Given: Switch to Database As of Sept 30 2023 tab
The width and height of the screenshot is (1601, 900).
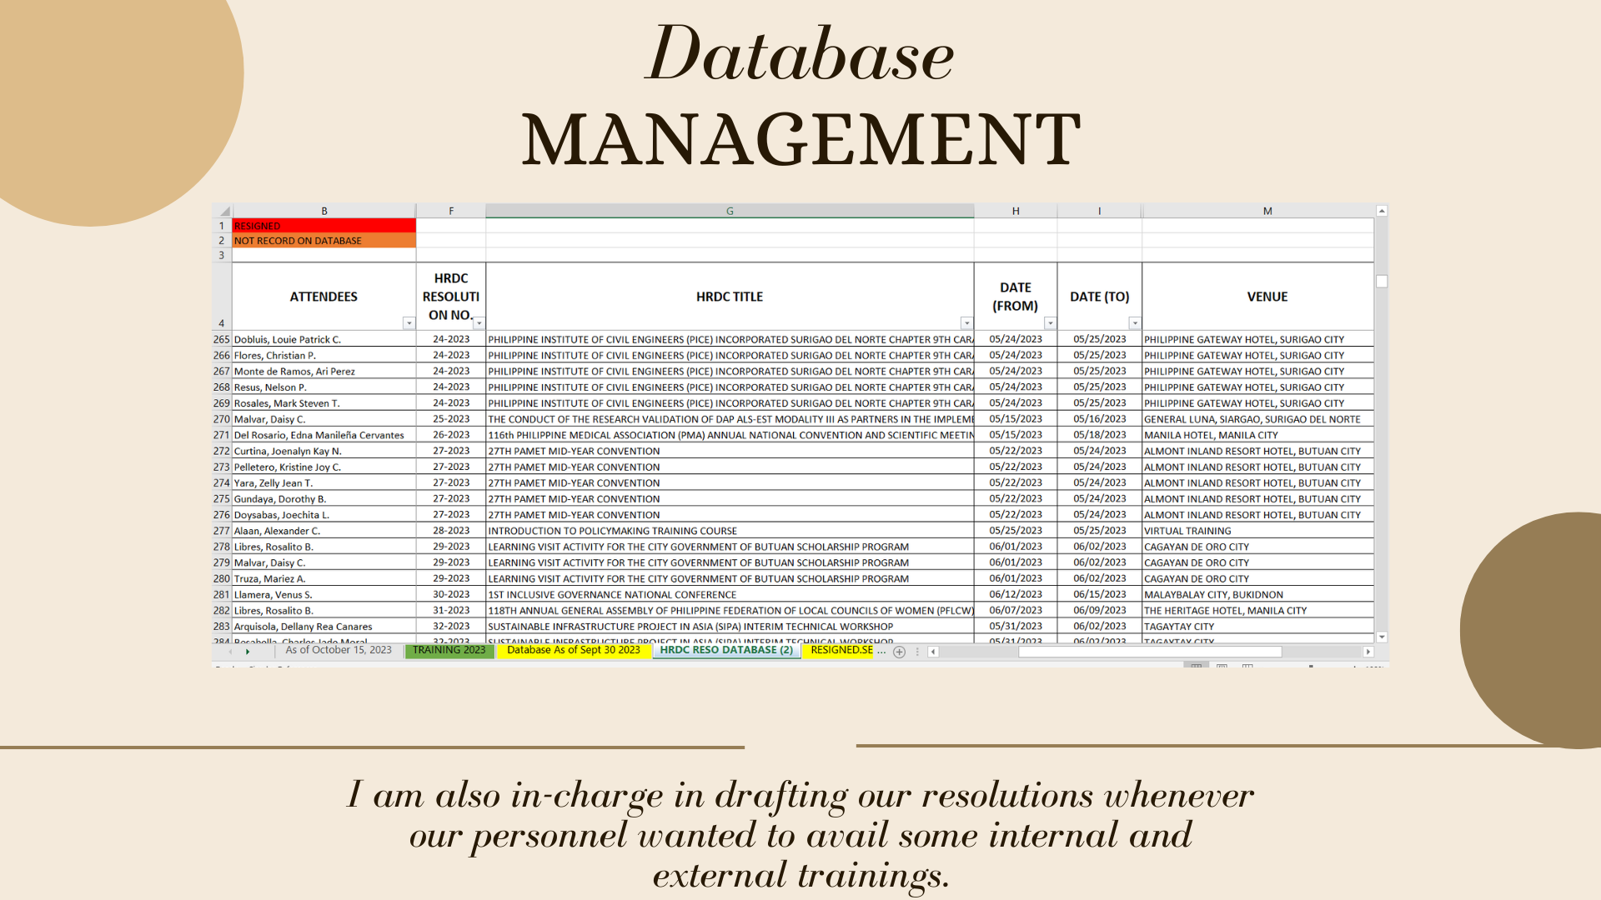Looking at the screenshot, I should tap(573, 651).
